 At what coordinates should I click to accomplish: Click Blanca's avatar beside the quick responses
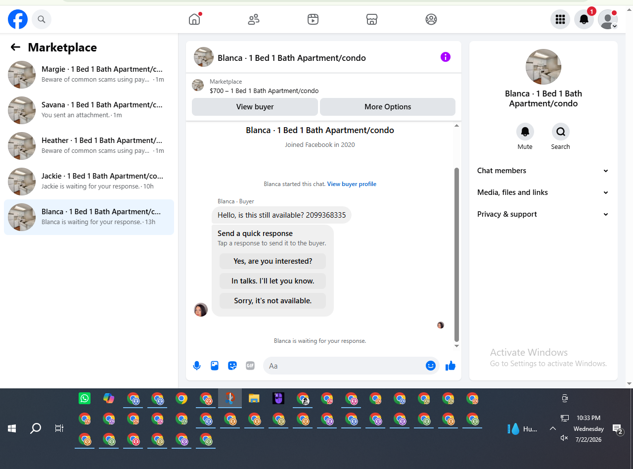pos(201,310)
